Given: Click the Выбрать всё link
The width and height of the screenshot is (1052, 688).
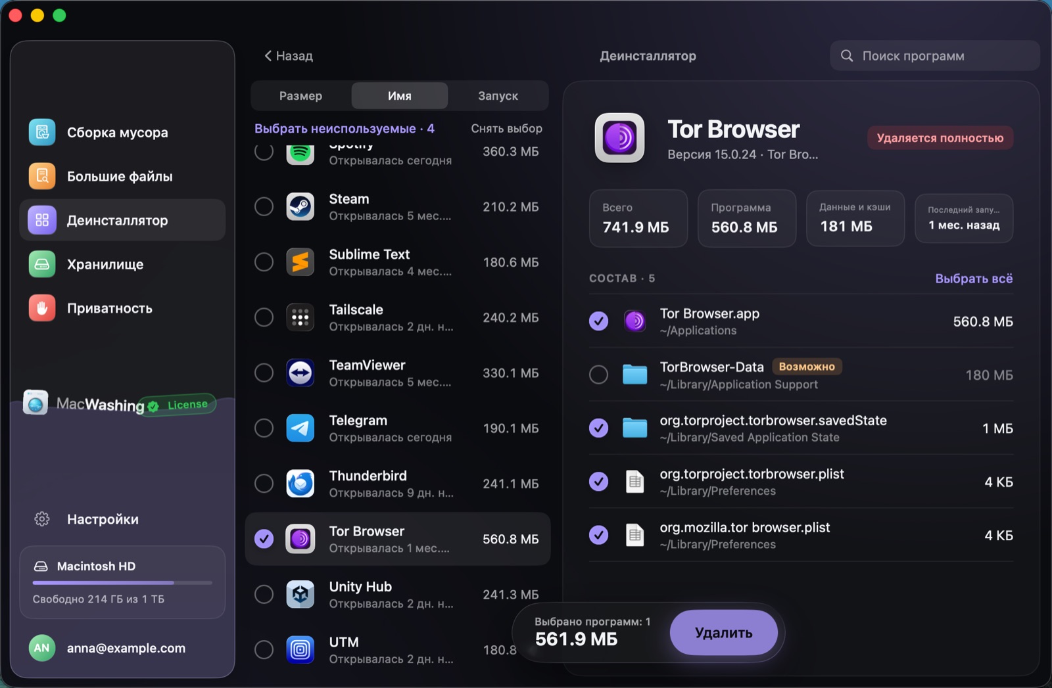Looking at the screenshot, I should coord(974,279).
